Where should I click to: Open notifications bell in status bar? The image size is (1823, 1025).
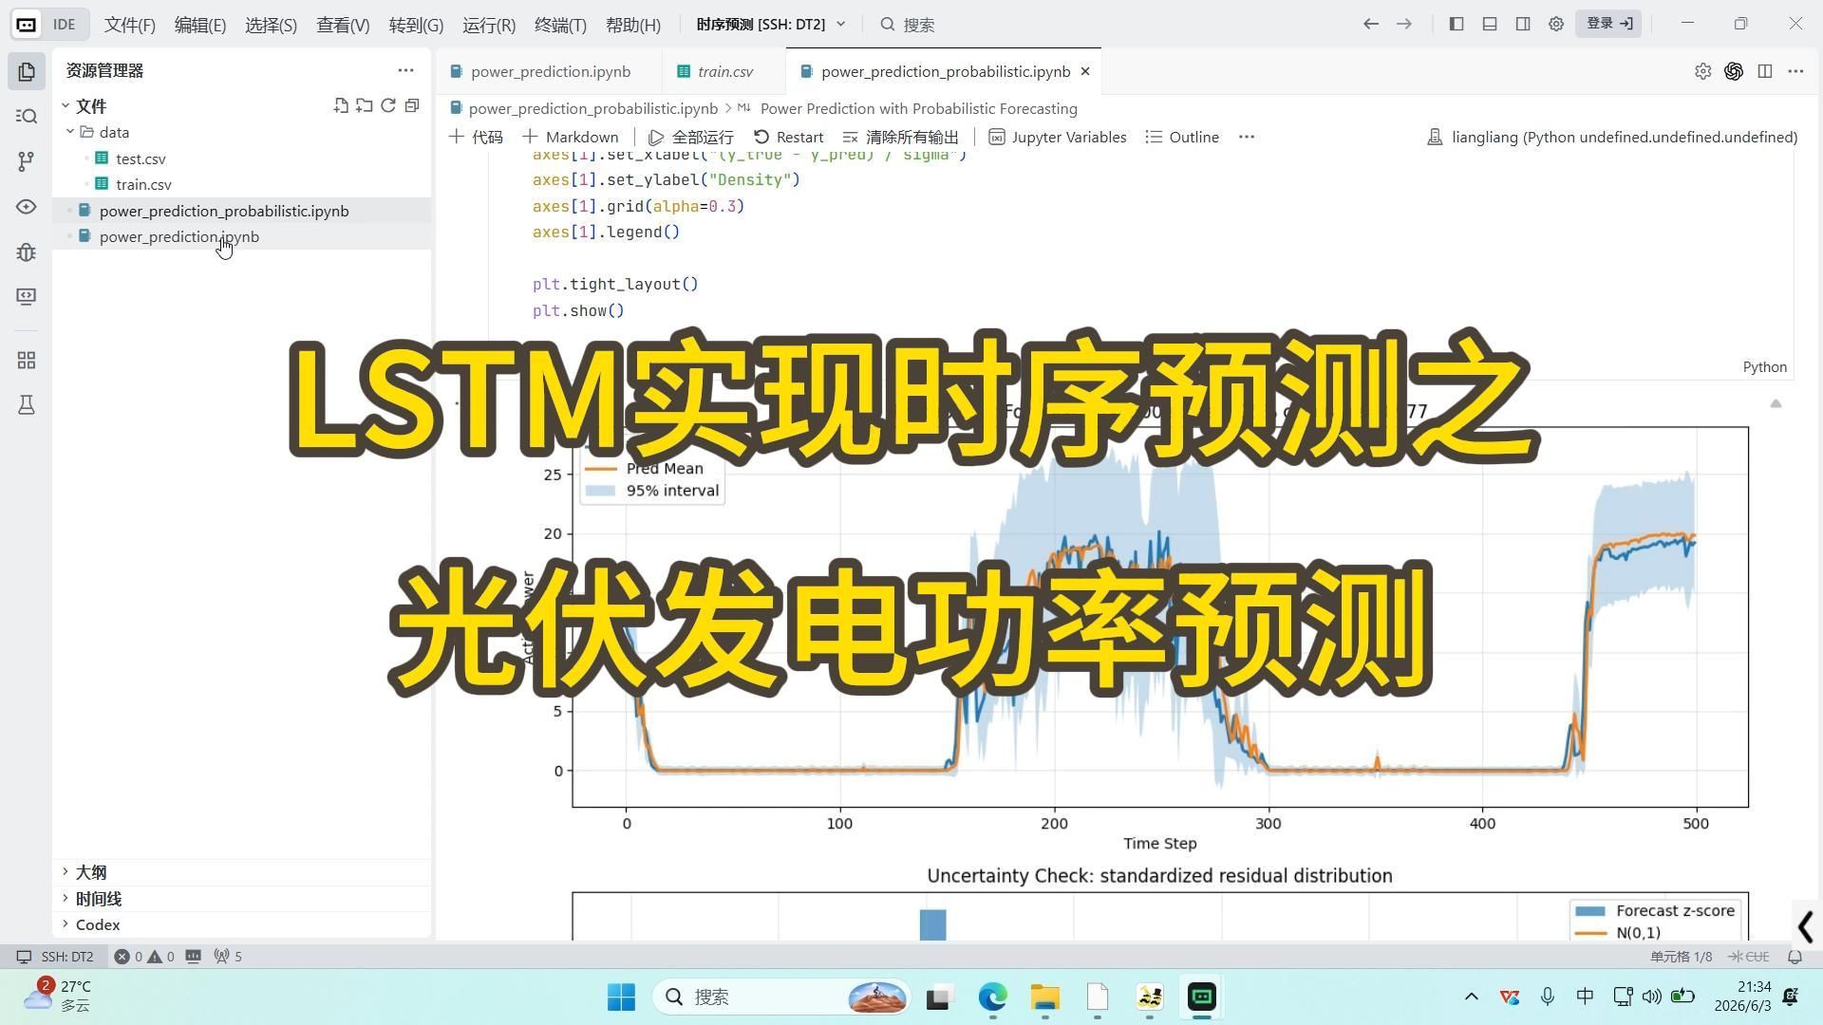(x=1795, y=957)
